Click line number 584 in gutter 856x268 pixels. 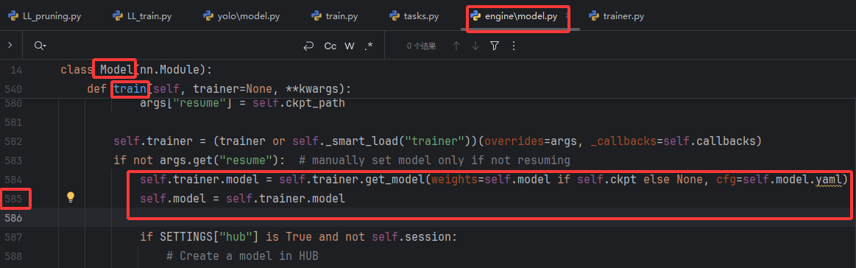(x=14, y=180)
